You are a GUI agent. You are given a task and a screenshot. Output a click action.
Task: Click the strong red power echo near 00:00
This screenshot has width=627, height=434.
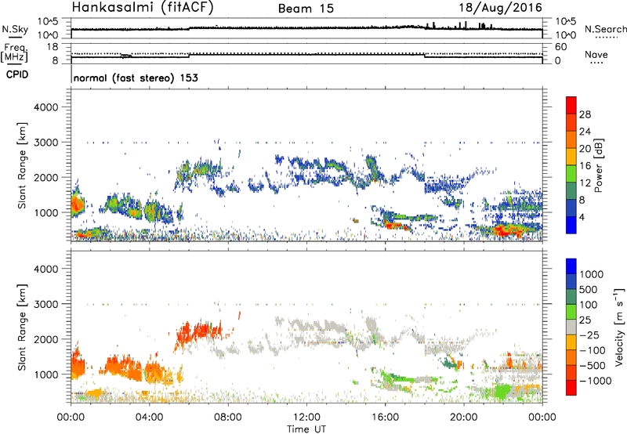pos(76,205)
